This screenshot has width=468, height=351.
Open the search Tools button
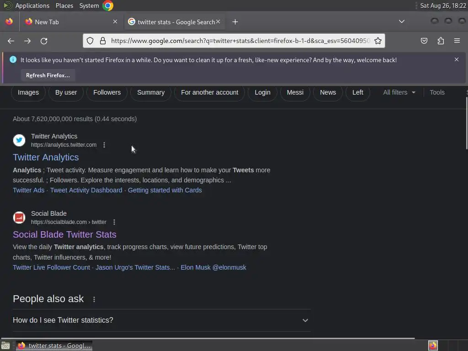tap(437, 92)
